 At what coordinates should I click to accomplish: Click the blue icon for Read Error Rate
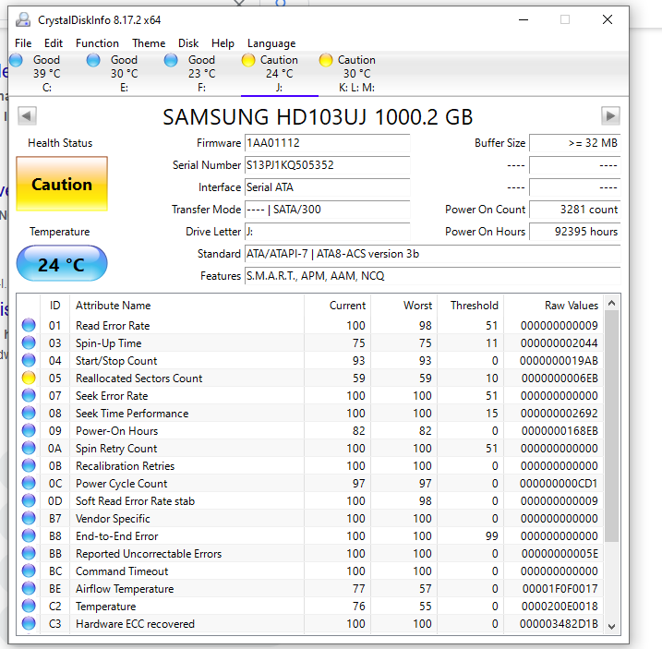(x=29, y=325)
